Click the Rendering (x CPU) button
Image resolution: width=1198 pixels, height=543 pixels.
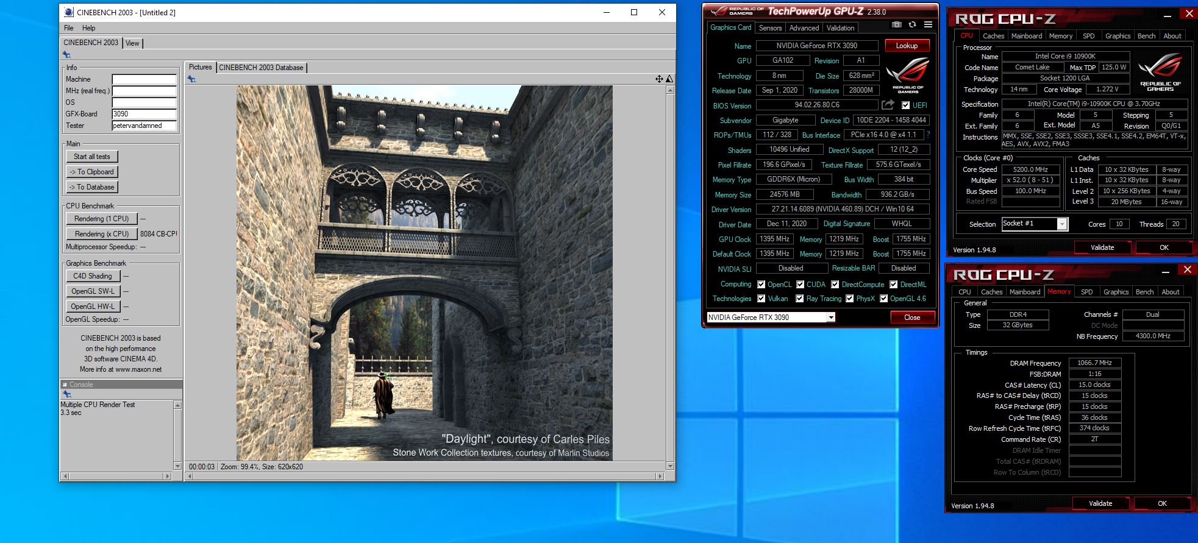point(101,234)
